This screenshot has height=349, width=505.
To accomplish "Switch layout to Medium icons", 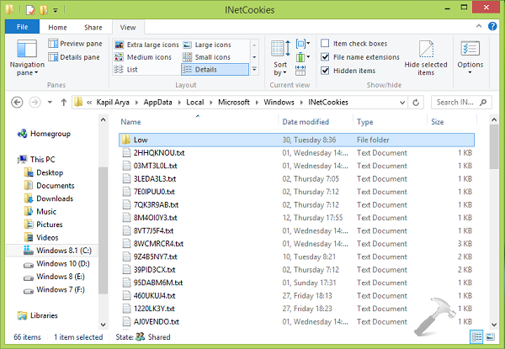I will (x=143, y=57).
